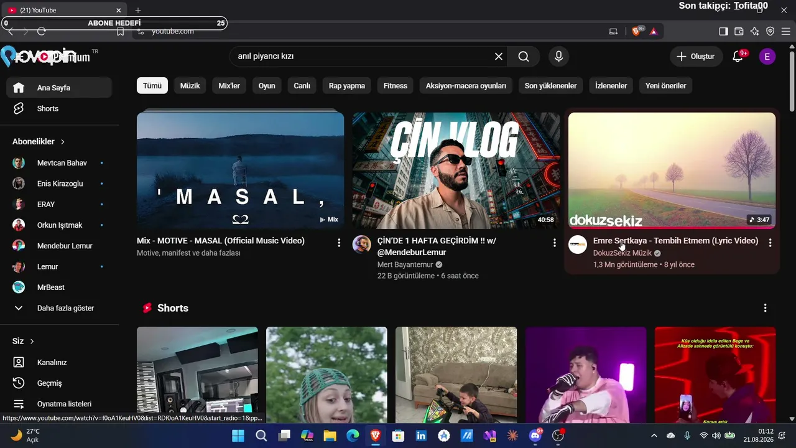Open MrBeast channel avatar in subscriptions
Image resolution: width=796 pixels, height=448 pixels.
point(19,287)
